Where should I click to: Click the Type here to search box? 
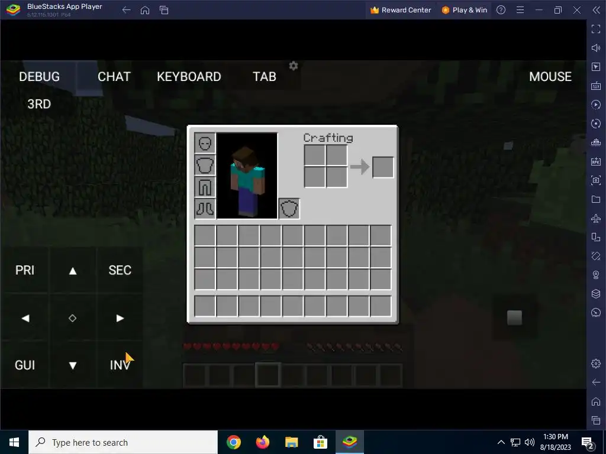[123, 442]
